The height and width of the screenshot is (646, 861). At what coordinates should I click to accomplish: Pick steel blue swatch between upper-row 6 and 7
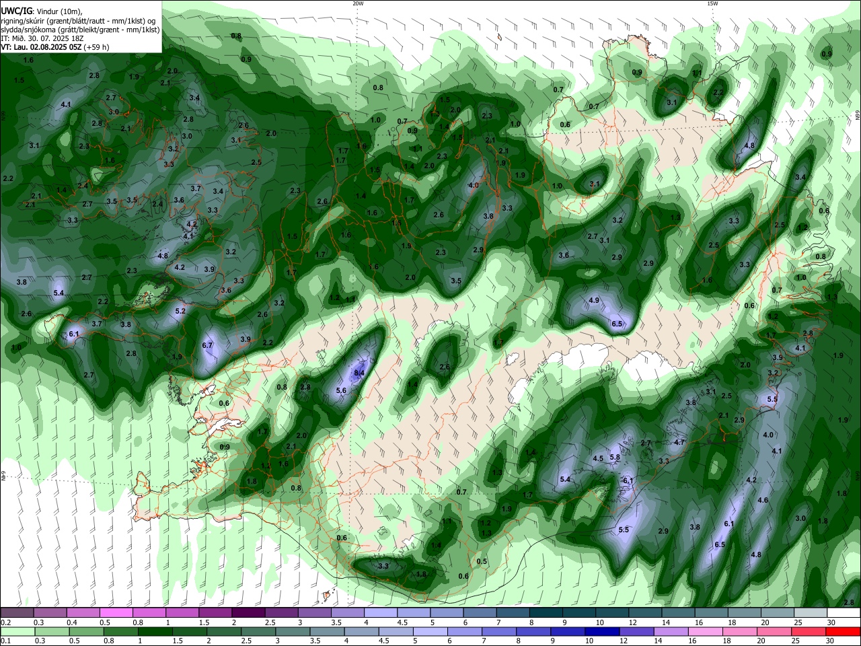(x=478, y=613)
